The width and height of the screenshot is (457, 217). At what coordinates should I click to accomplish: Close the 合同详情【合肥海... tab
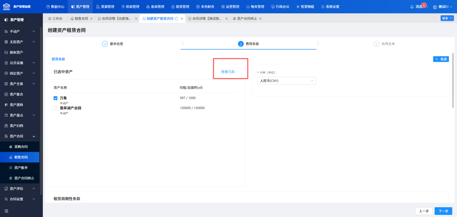coord(136,19)
